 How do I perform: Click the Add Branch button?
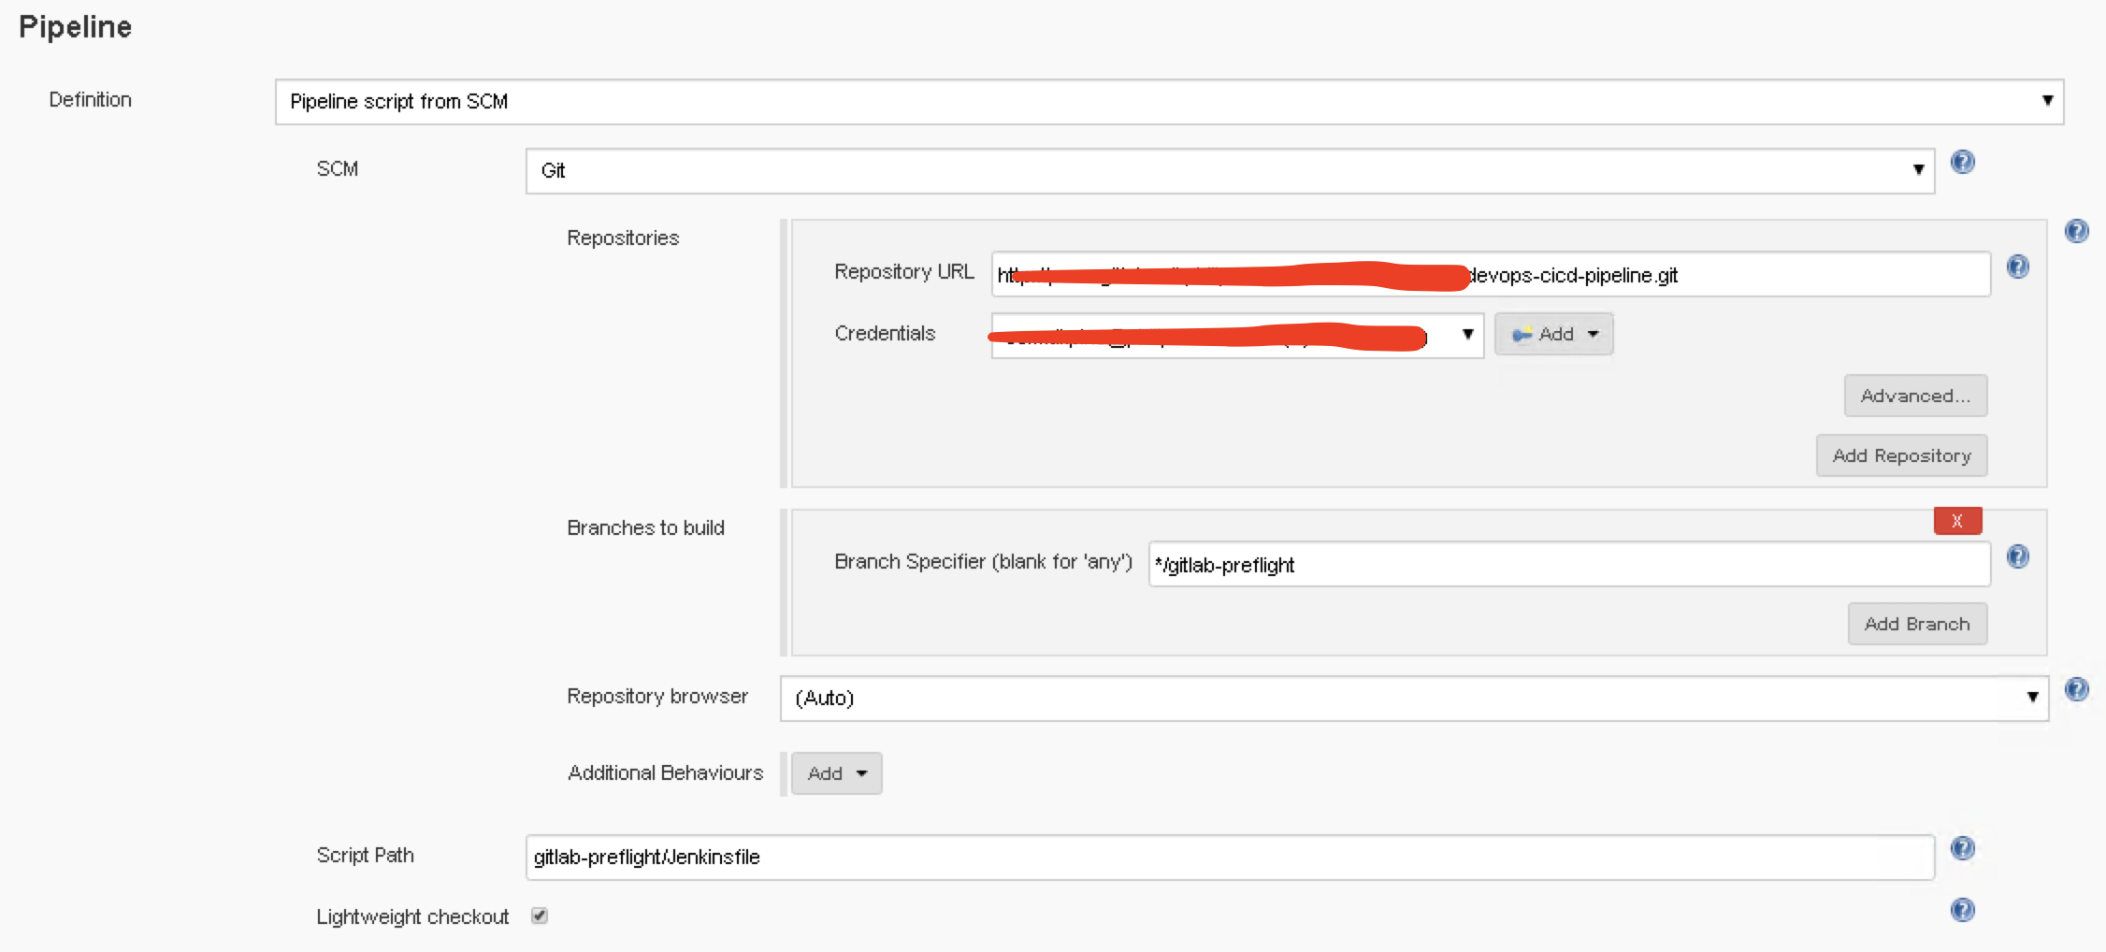tap(1916, 625)
